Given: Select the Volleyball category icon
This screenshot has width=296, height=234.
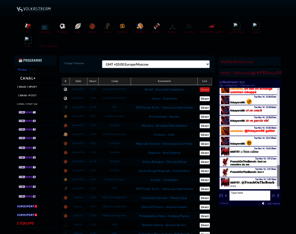Looking at the screenshot, I should coord(140,26).
